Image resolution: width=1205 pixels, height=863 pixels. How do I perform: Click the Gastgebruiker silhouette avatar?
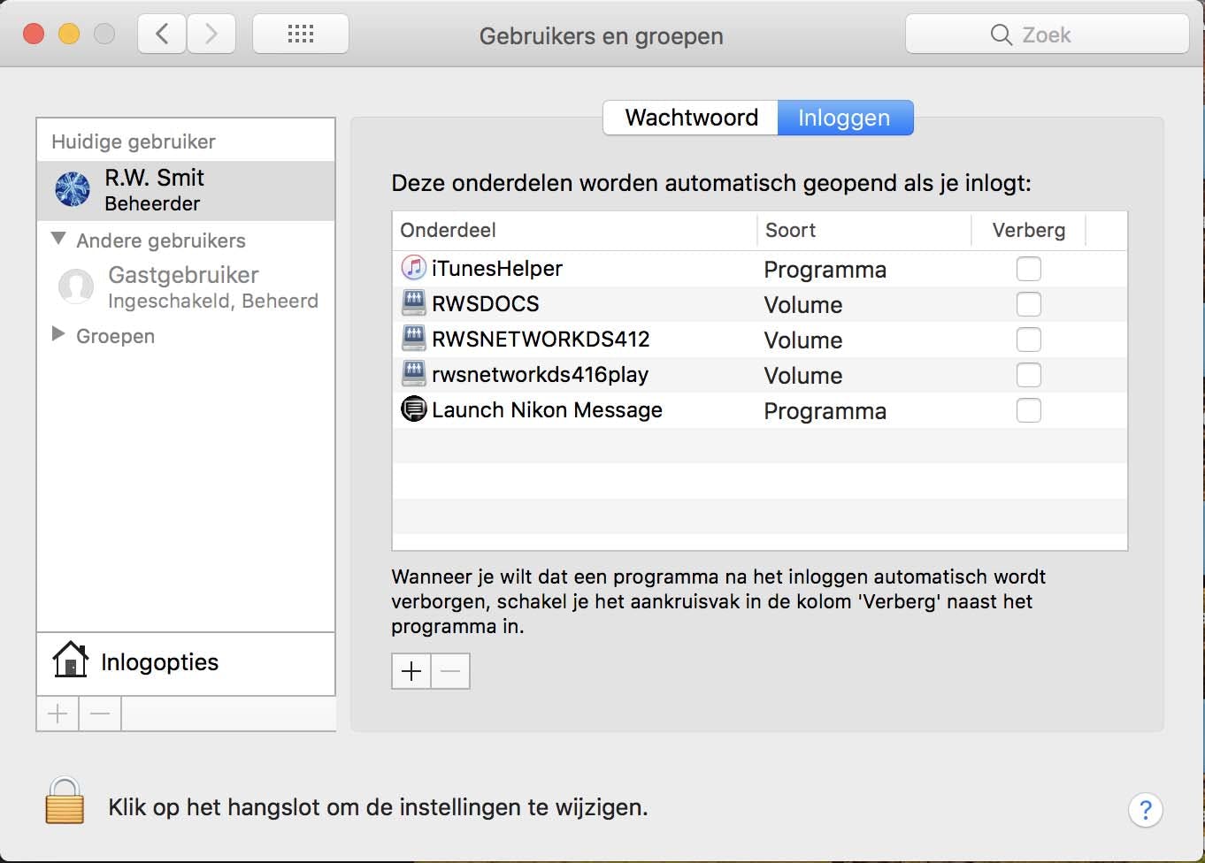click(76, 286)
